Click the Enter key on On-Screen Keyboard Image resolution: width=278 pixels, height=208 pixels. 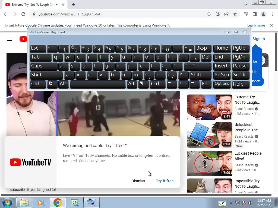pyautogui.click(x=198, y=66)
